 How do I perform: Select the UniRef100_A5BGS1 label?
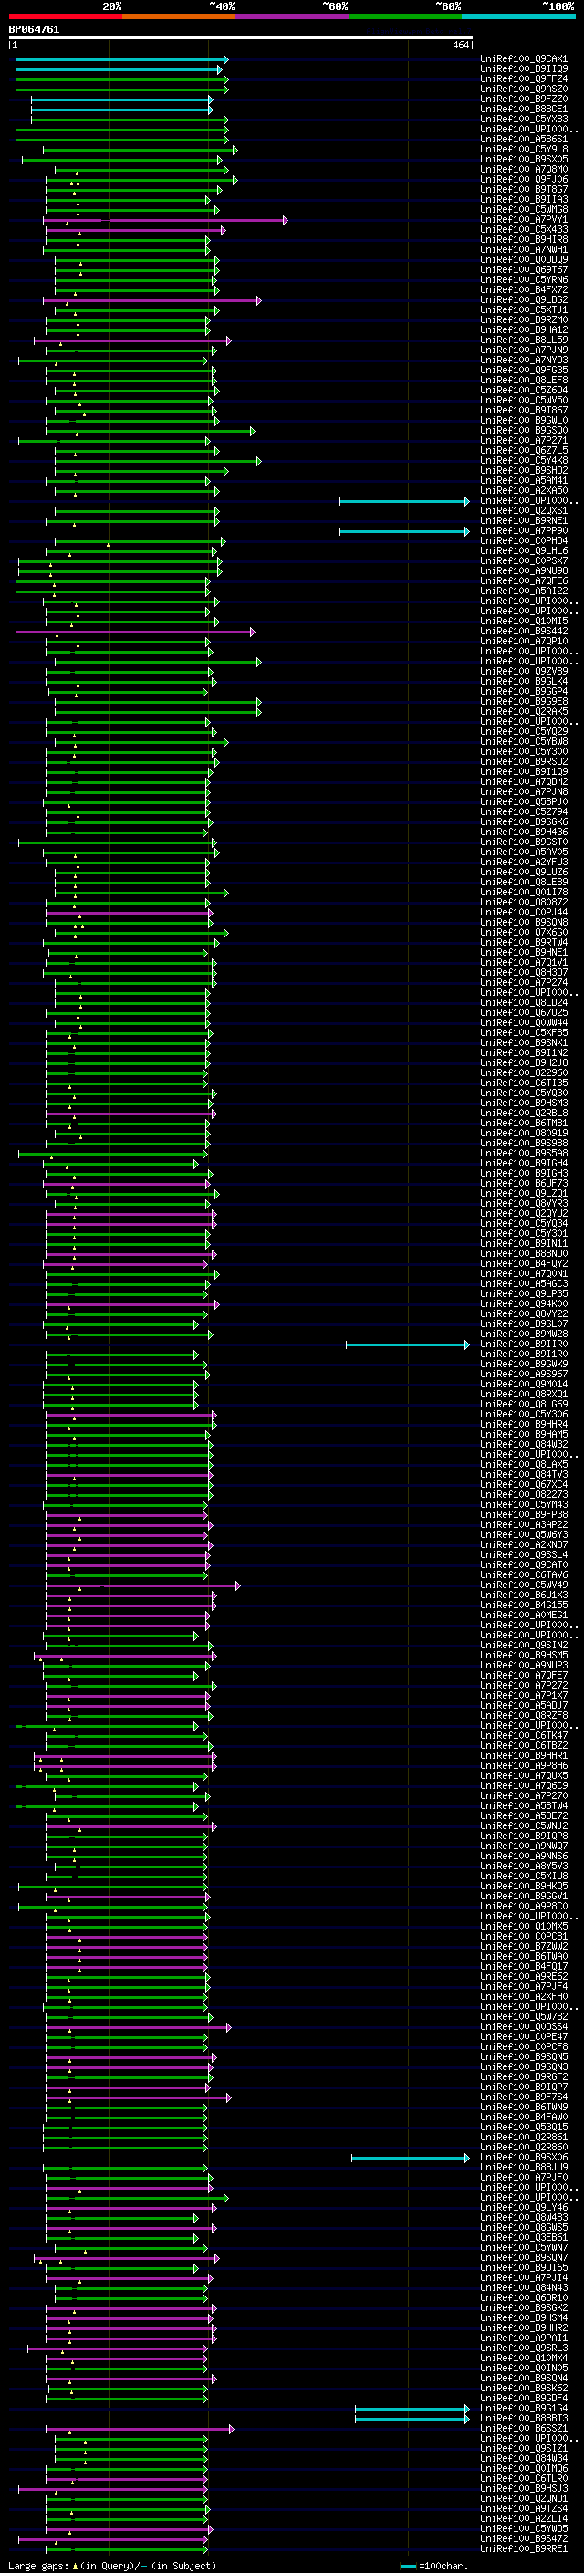pos(523,139)
